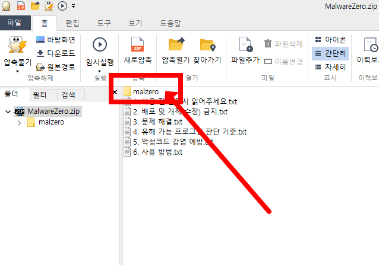Screen dimensions: 379x265
Task: Click the 파일삭제 trash button
Action: (283, 44)
